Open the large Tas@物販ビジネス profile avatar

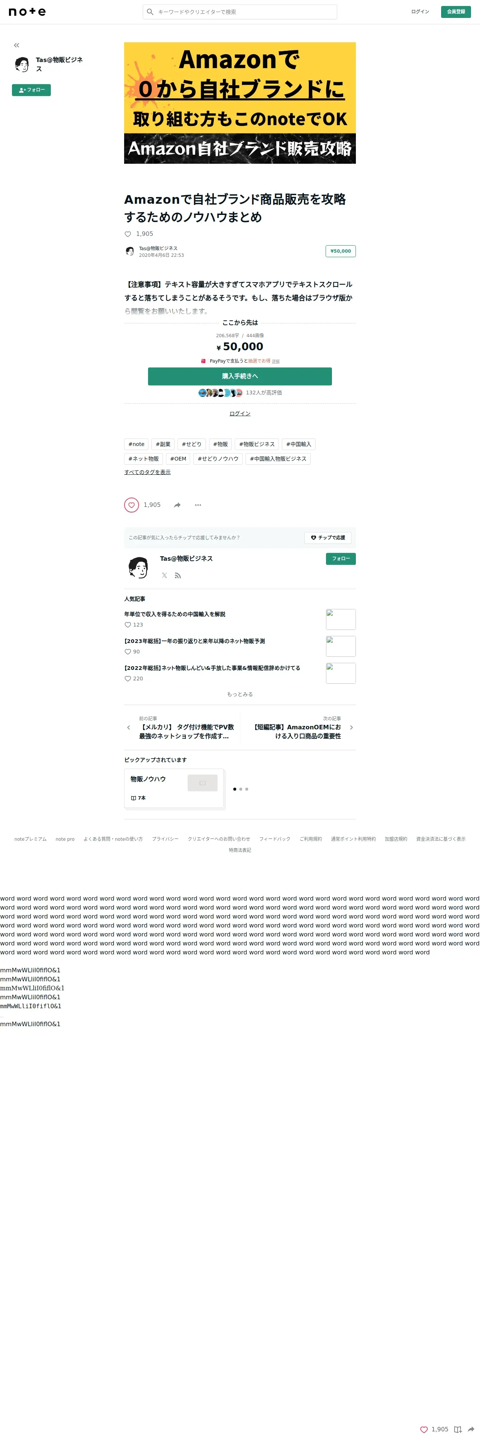click(138, 567)
